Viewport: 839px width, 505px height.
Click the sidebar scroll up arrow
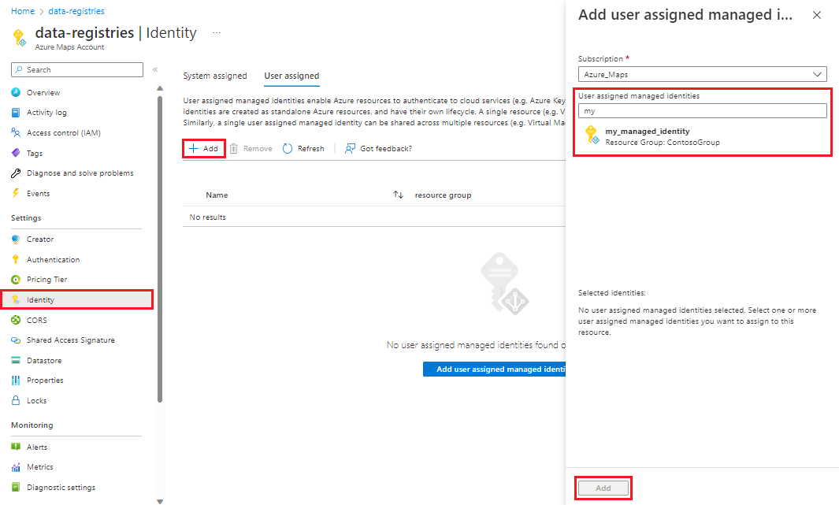tap(159, 88)
